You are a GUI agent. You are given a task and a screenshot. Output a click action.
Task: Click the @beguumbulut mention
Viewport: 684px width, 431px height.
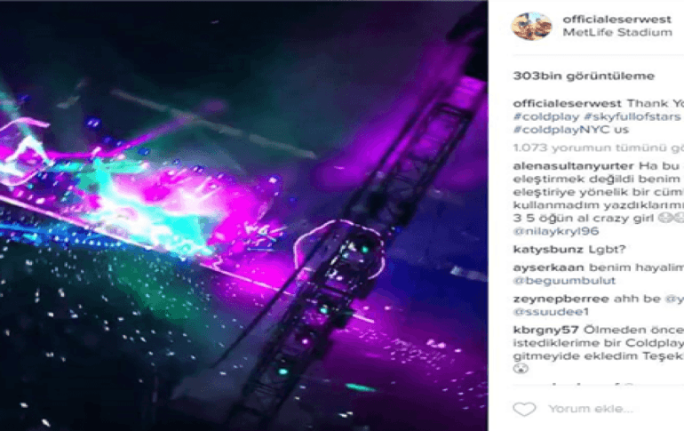pos(564,281)
